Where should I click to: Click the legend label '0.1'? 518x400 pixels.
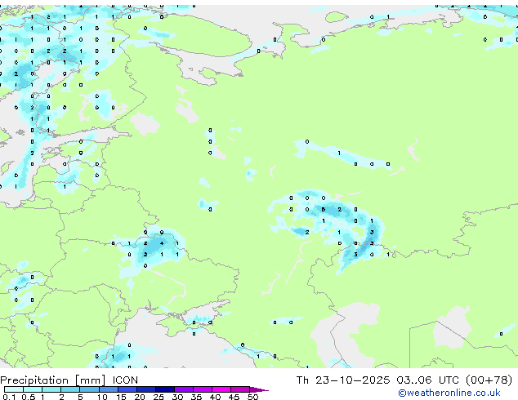[9, 397]
